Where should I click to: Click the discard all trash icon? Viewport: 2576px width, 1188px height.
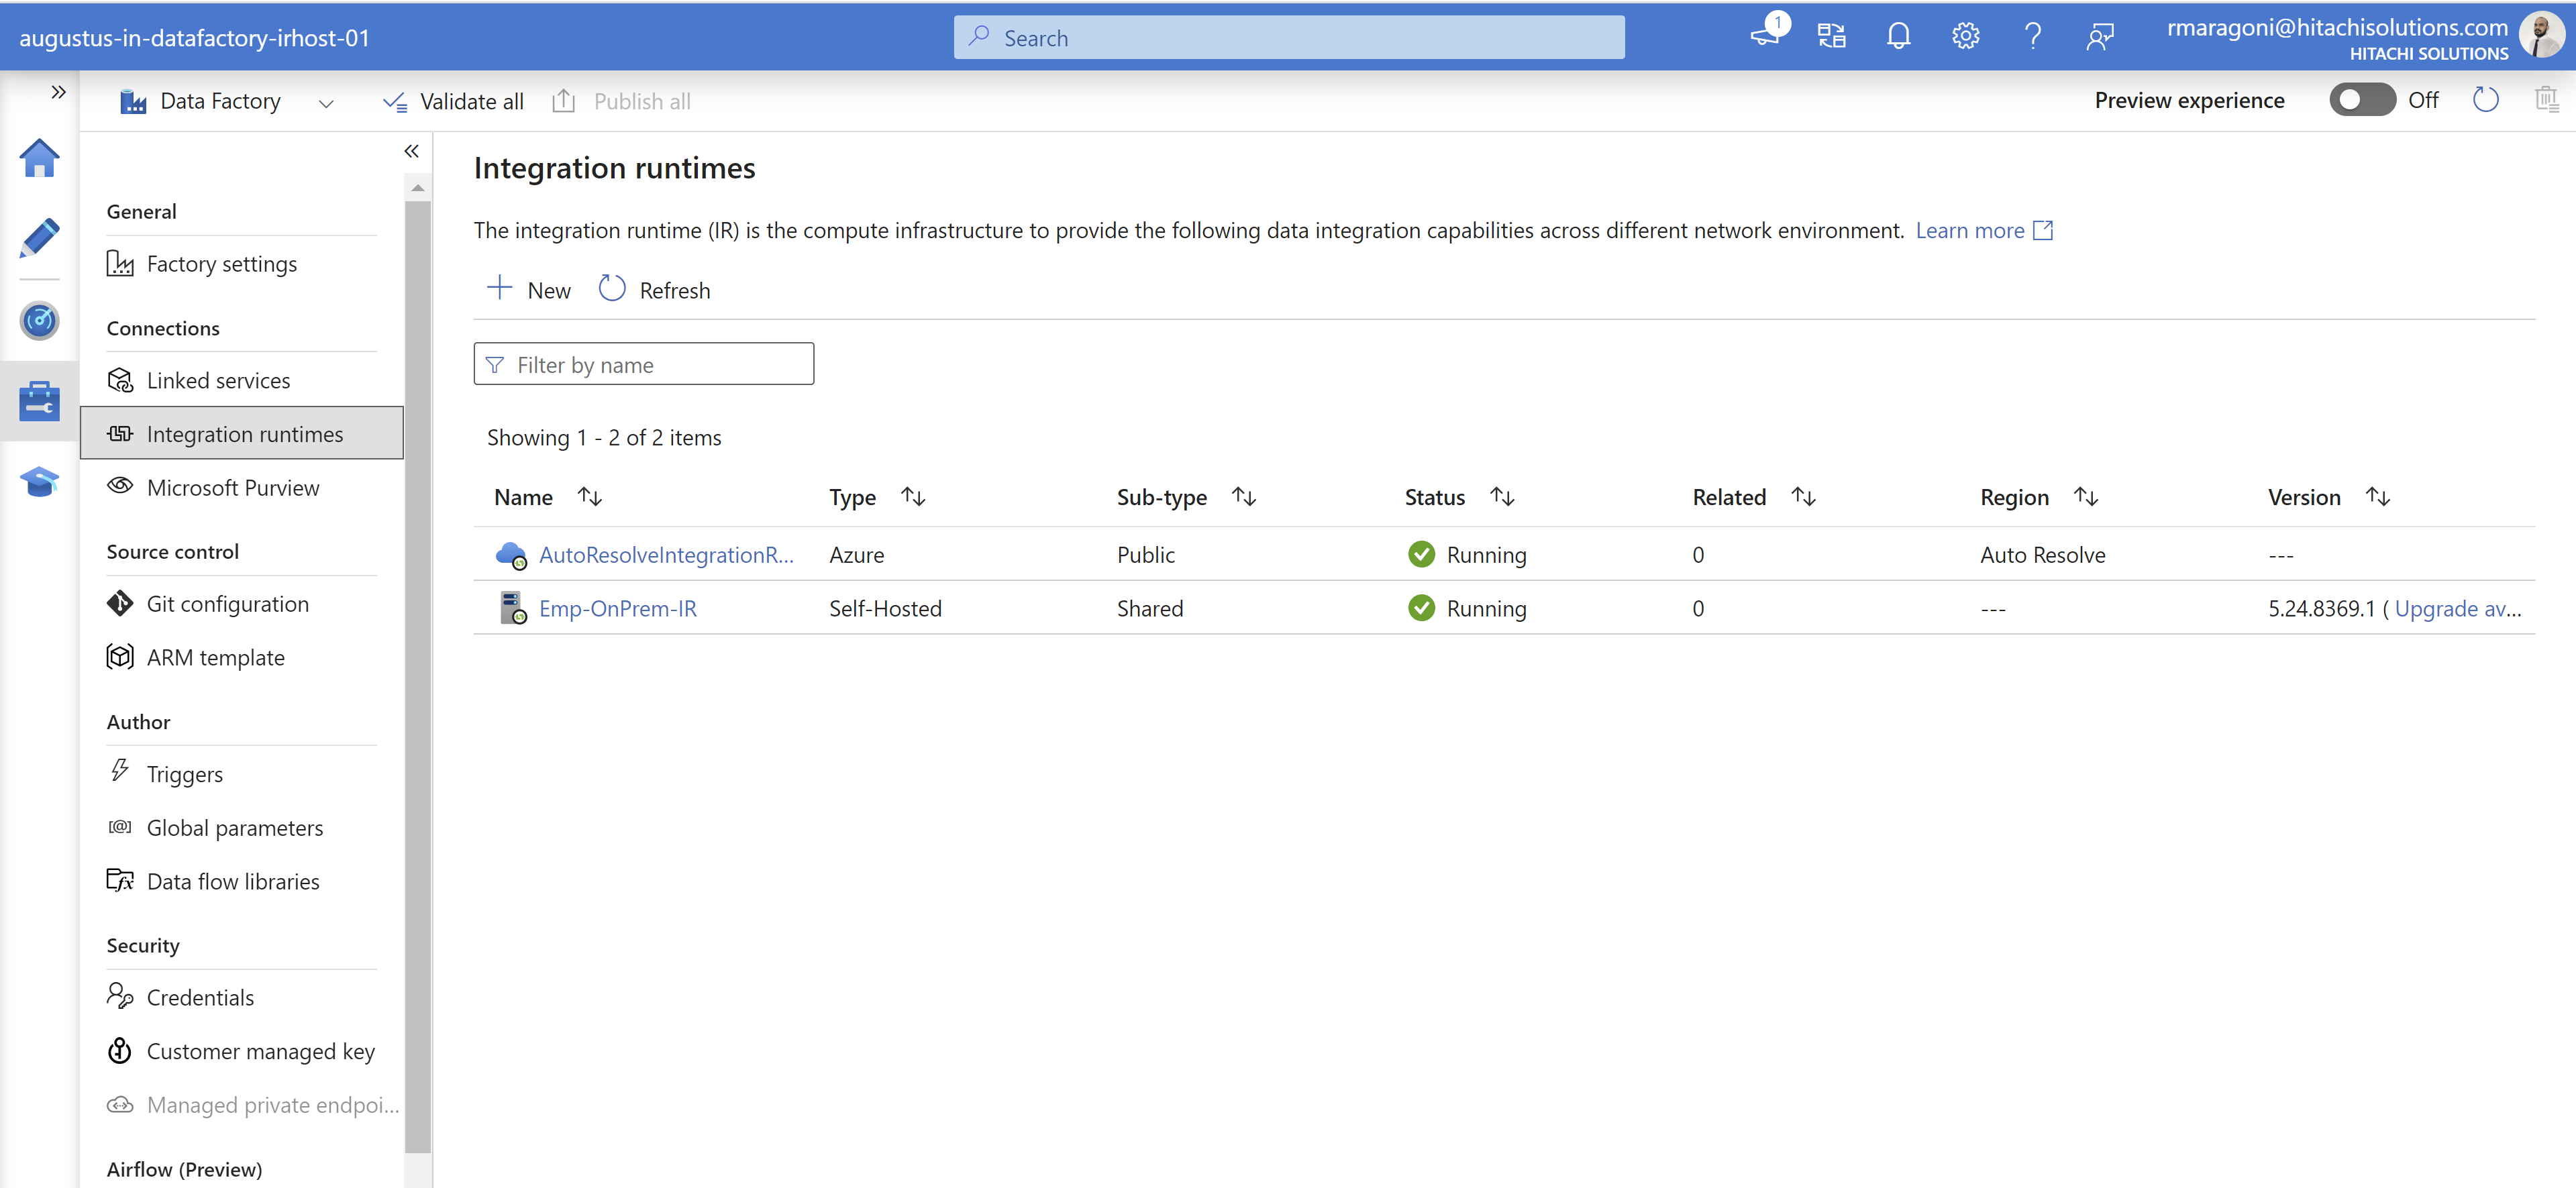2546,100
